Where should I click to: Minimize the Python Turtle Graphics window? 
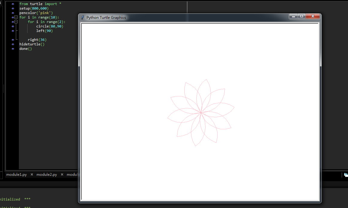point(293,16)
